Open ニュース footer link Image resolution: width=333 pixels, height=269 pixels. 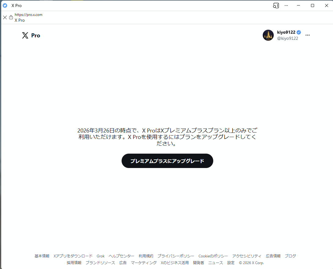point(216,263)
